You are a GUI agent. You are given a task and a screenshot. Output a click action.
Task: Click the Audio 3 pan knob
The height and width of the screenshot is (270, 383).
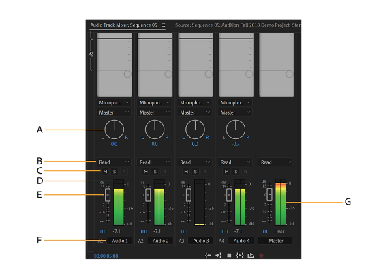pyautogui.click(x=195, y=130)
